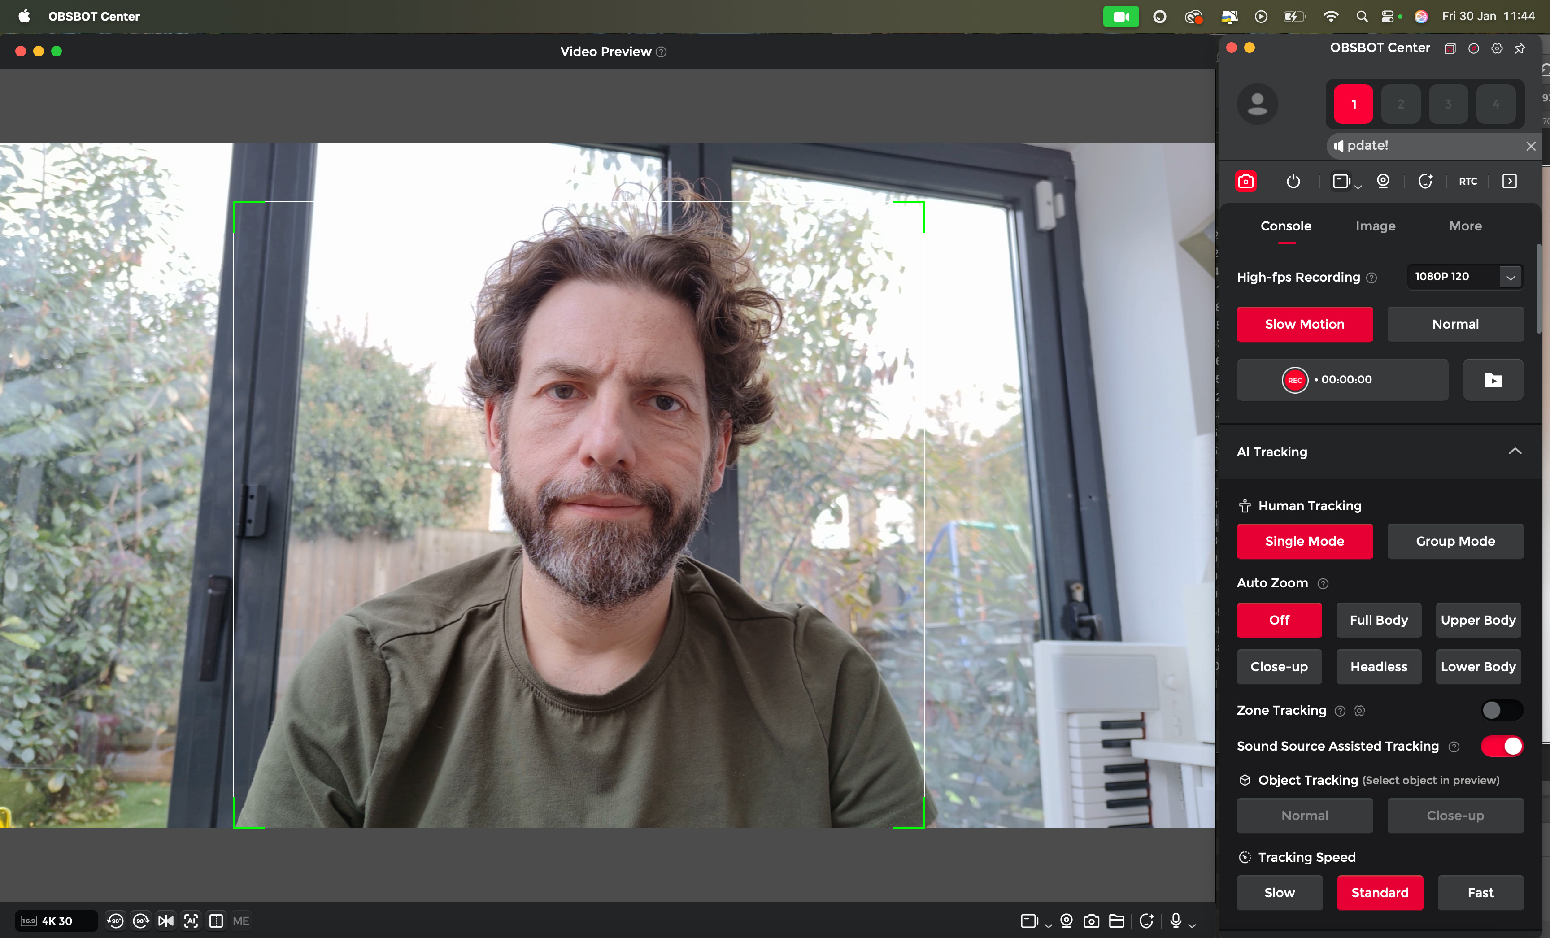The image size is (1550, 938).
Task: Select Group Mode for human tracking
Action: click(x=1455, y=541)
